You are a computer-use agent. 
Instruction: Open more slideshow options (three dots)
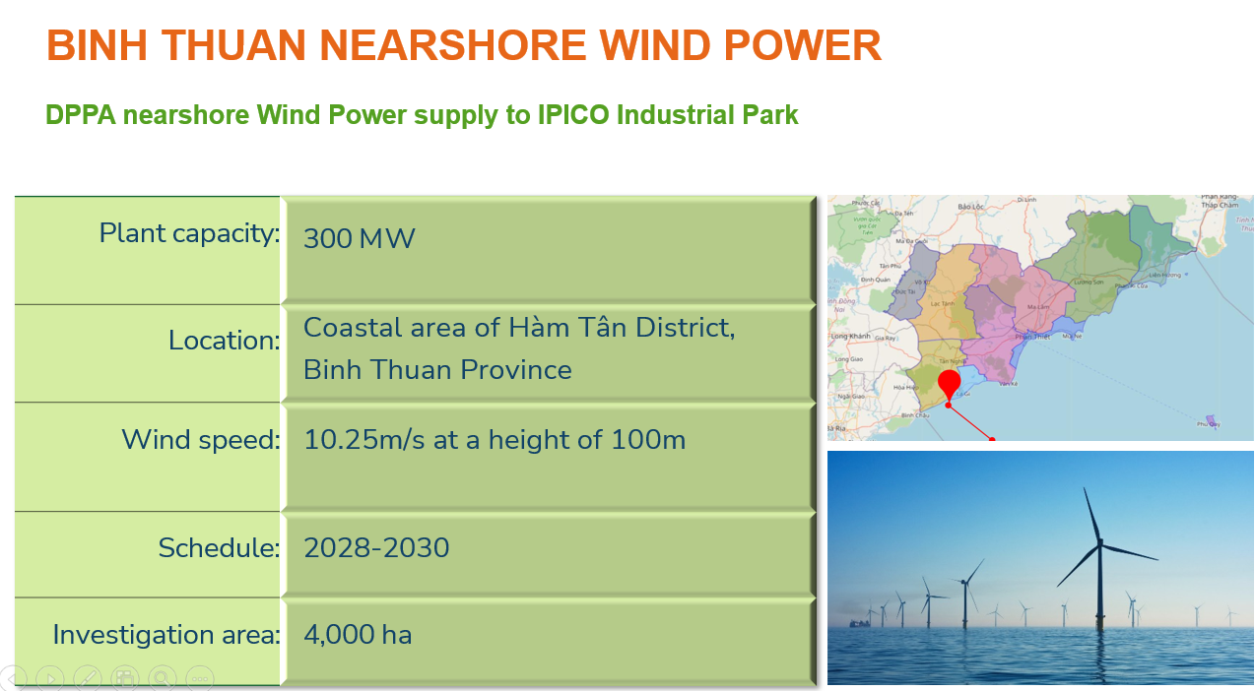coord(199,678)
